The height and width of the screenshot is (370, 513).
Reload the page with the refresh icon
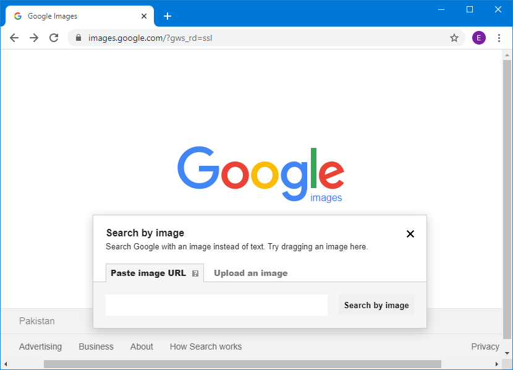[x=54, y=38]
